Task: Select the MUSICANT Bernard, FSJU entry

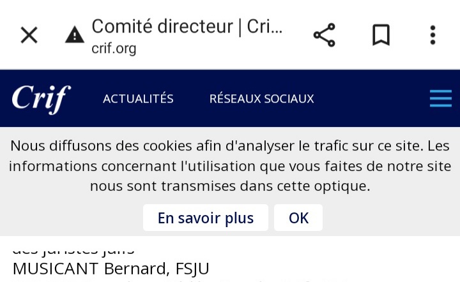Action: click(x=111, y=269)
